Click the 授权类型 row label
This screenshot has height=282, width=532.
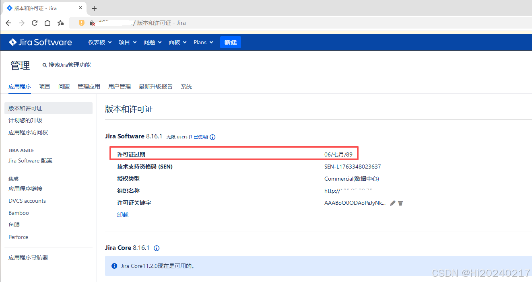(128, 179)
